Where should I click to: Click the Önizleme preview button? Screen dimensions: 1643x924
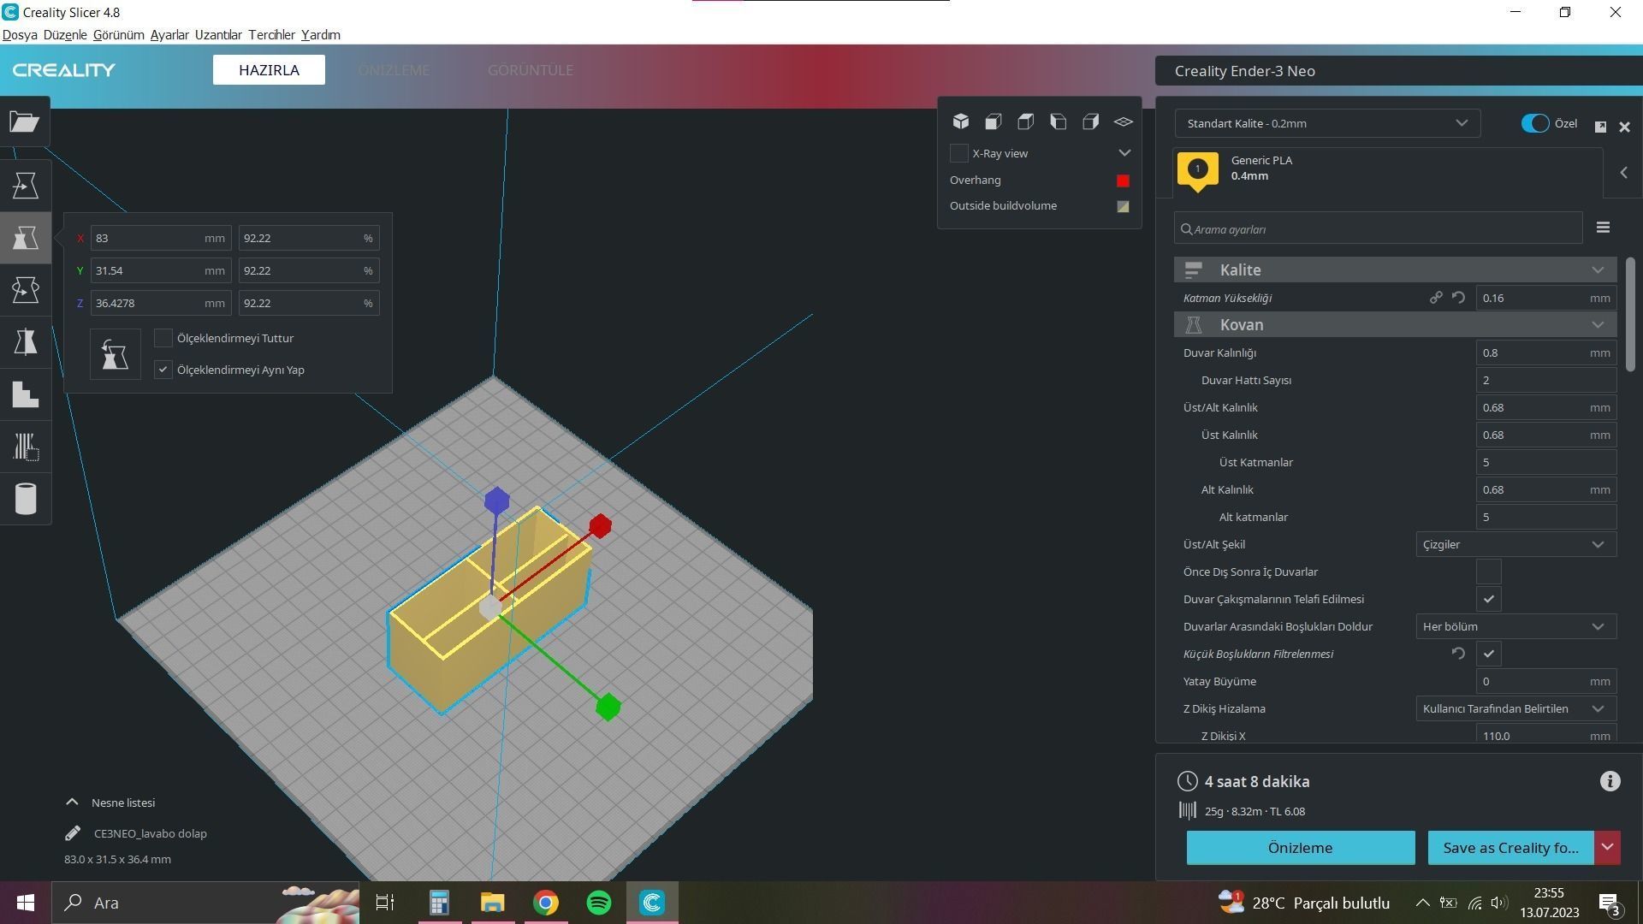(x=1300, y=848)
